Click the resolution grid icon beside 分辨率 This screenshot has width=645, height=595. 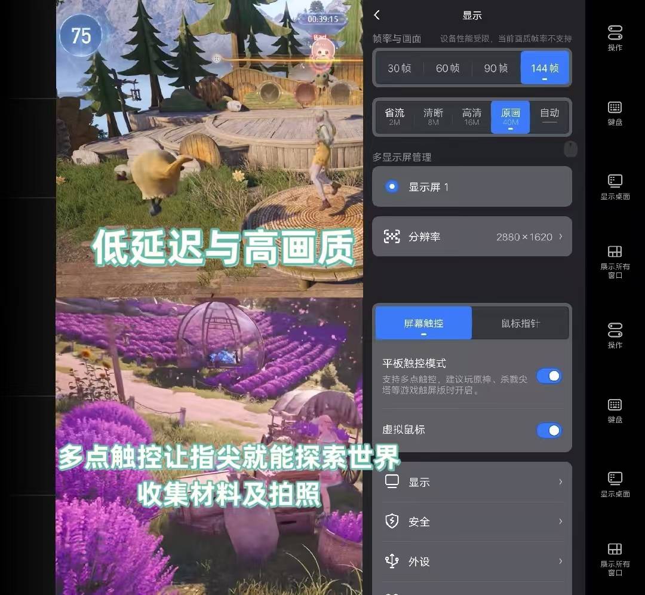pyautogui.click(x=392, y=237)
